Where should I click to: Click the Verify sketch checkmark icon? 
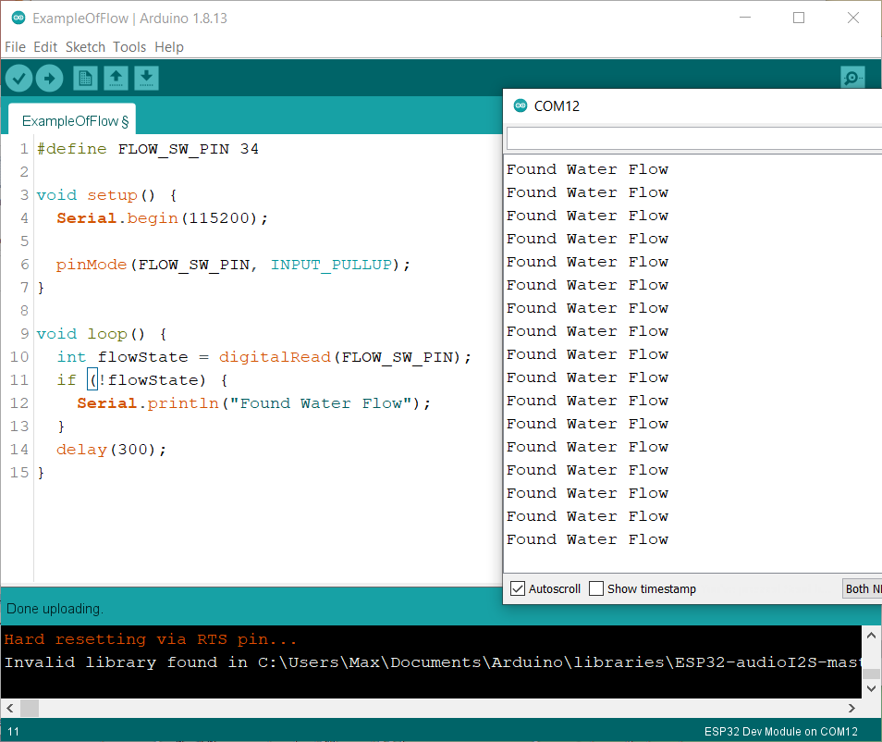[18, 78]
